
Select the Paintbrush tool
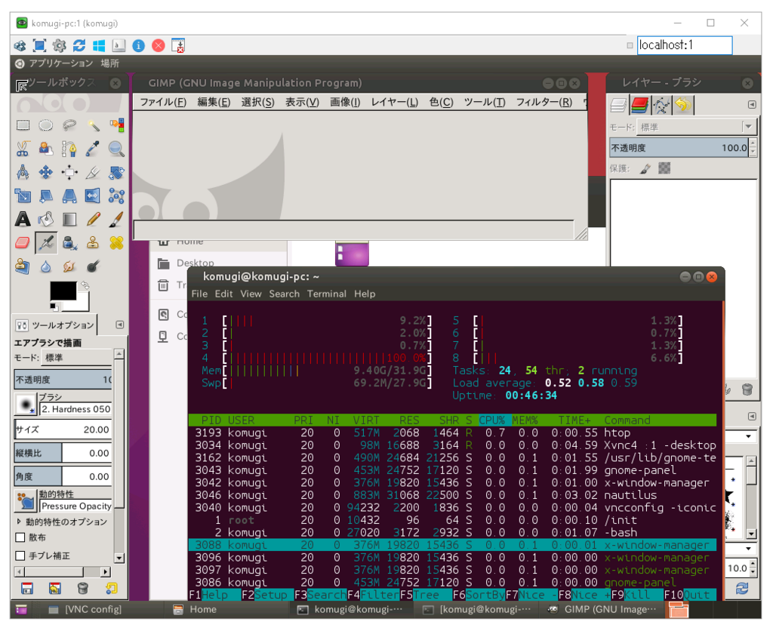[116, 220]
